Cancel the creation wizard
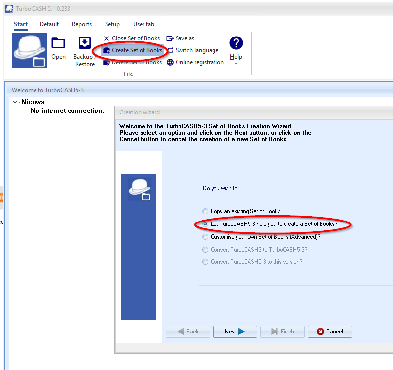This screenshot has height=370, width=393. [330, 332]
